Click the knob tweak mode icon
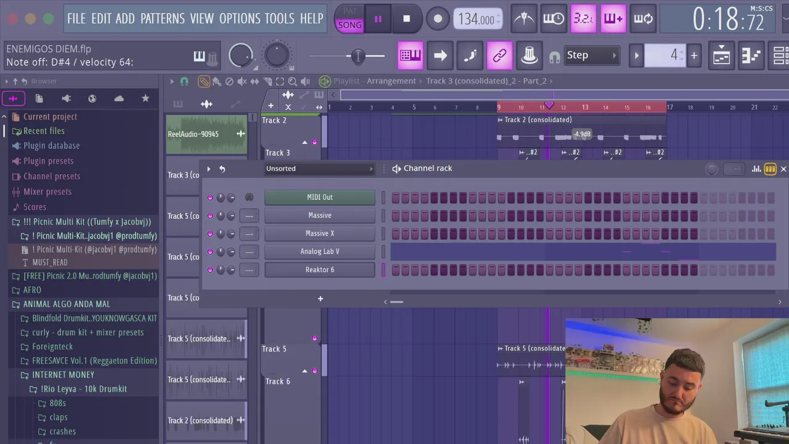Viewport: 789px width, 444px height. [529, 55]
